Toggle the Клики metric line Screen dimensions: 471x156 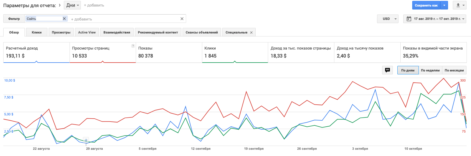[235, 52]
